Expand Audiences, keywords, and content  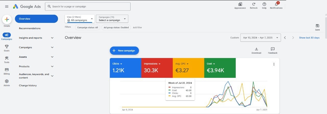(52, 76)
